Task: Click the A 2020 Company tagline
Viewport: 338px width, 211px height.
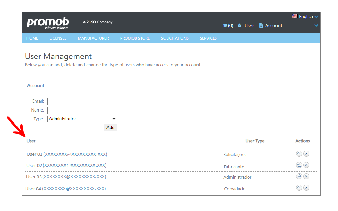Action: (98, 22)
